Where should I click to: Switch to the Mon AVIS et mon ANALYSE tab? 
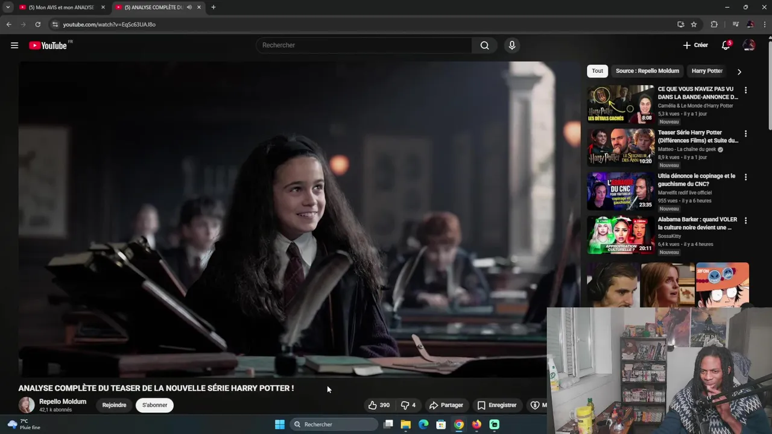(x=62, y=7)
